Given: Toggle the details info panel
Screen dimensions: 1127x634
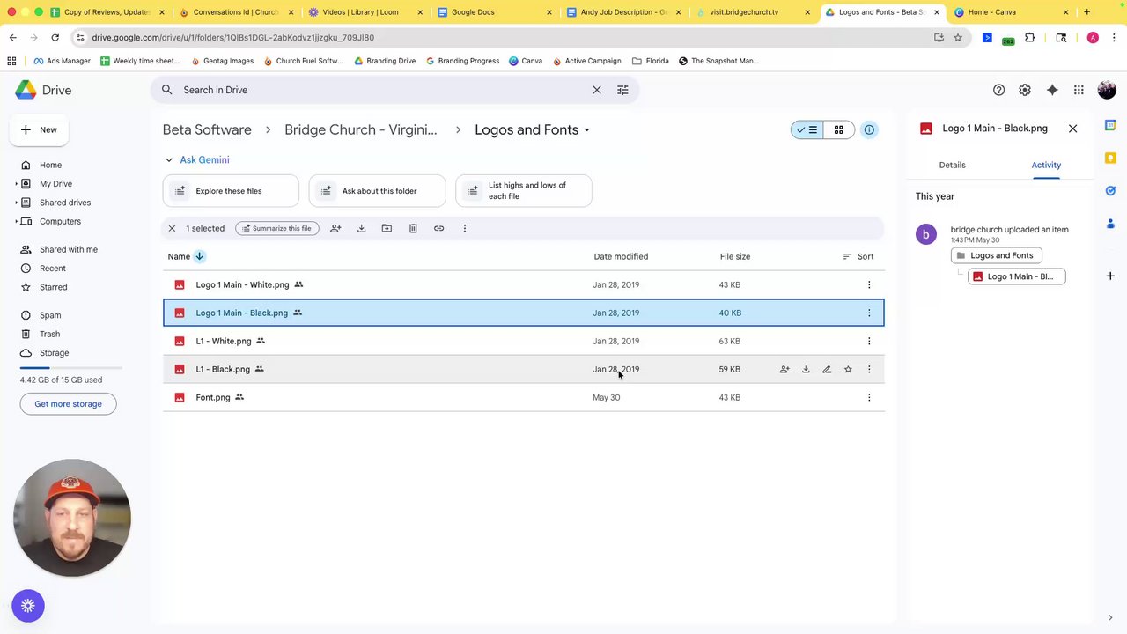Looking at the screenshot, I should click(869, 129).
